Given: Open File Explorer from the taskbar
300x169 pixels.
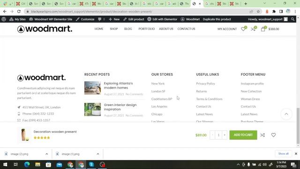Looking at the screenshot, I should (x=37, y=165).
